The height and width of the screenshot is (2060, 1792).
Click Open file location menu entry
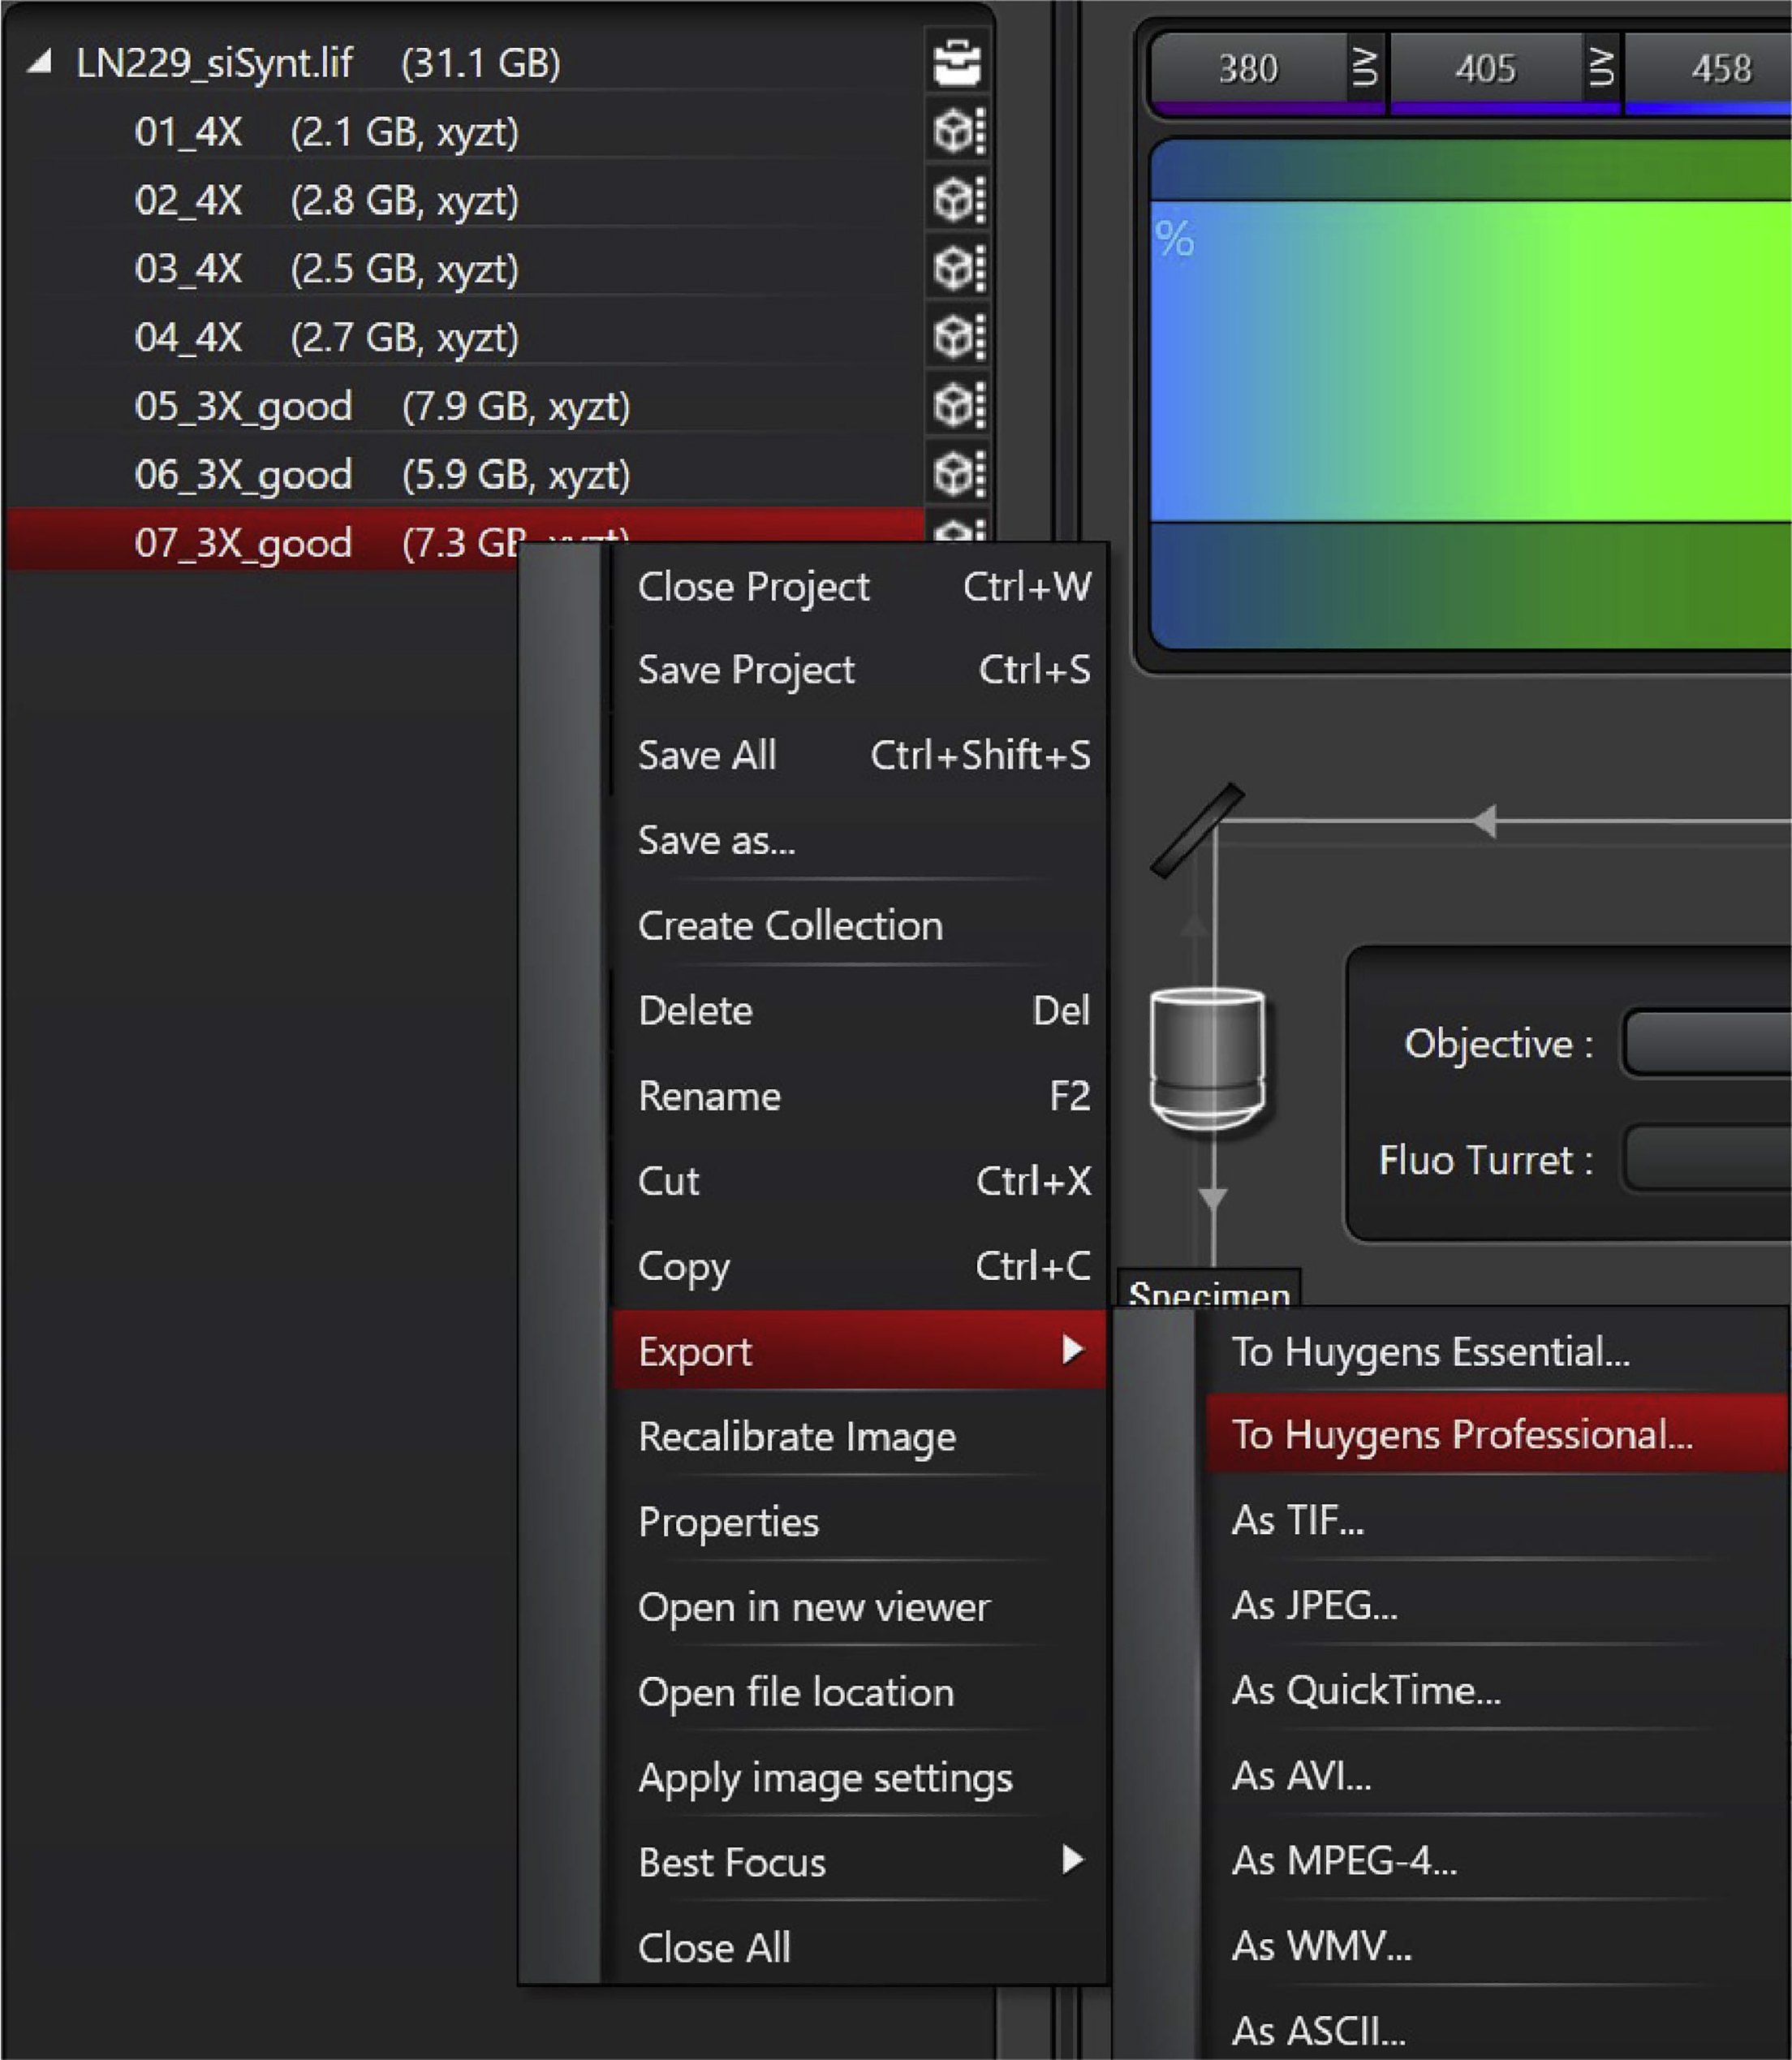point(796,1692)
